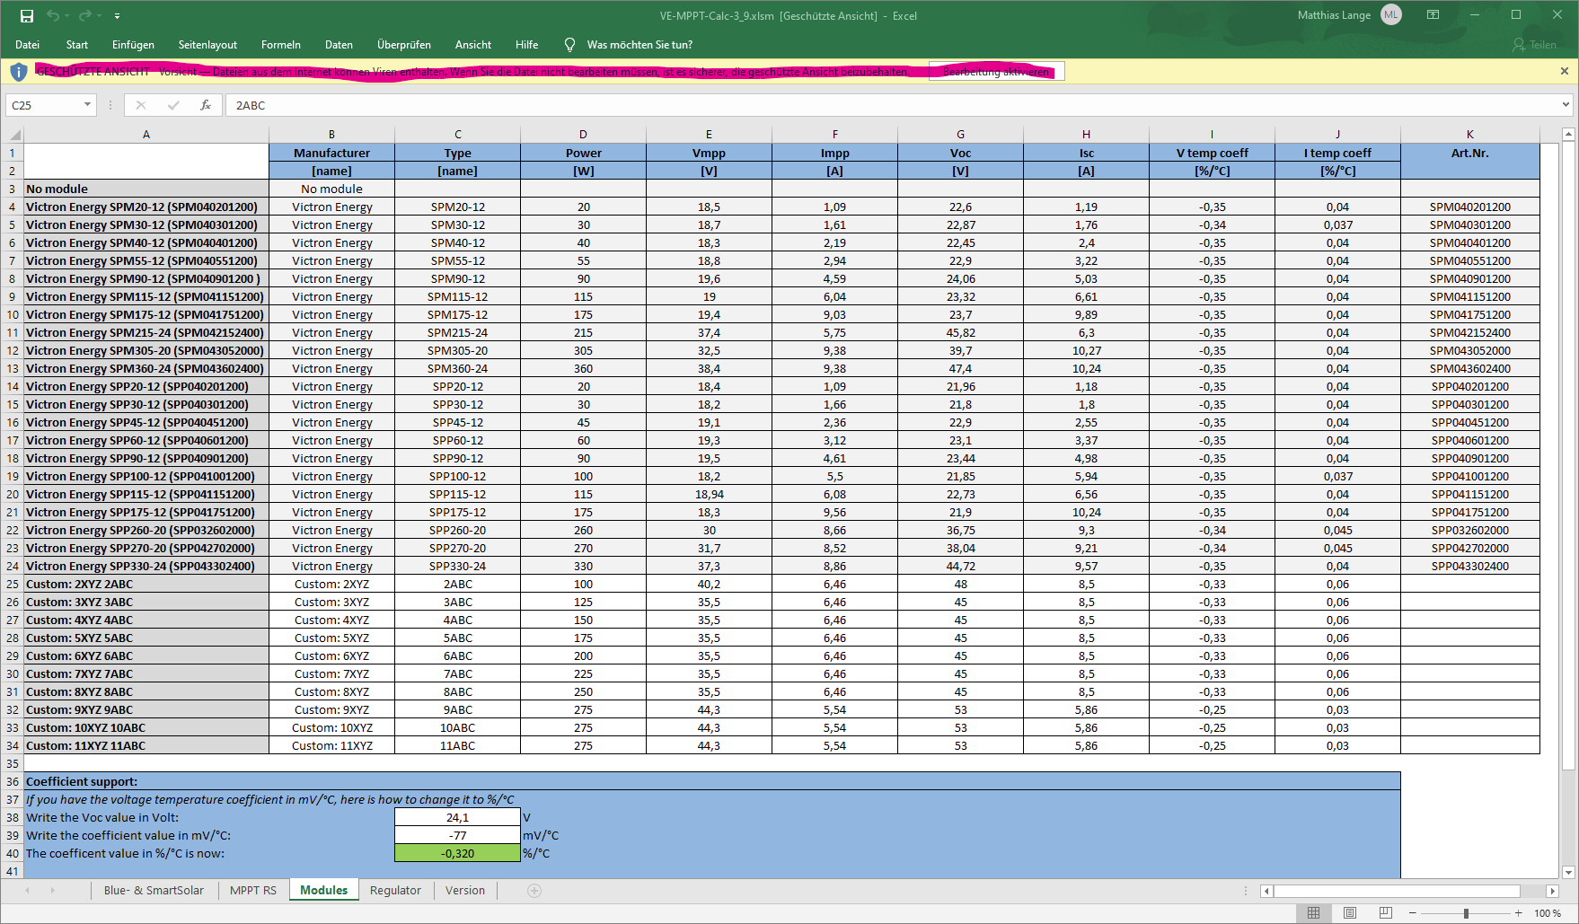This screenshot has height=924, width=1579.
Task: Click the sheet tab bar resize handle dots
Action: coord(1246,891)
